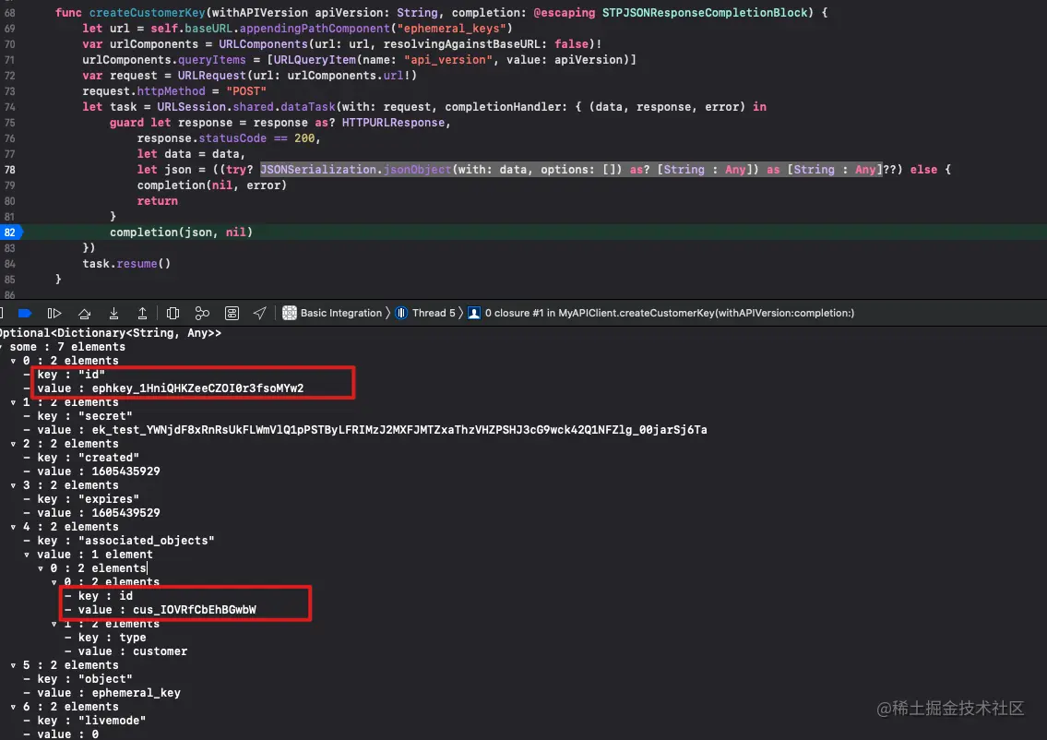The image size is (1047, 740).
Task: Click STPJSONResponseCompletionBlock type name
Action: (x=705, y=13)
